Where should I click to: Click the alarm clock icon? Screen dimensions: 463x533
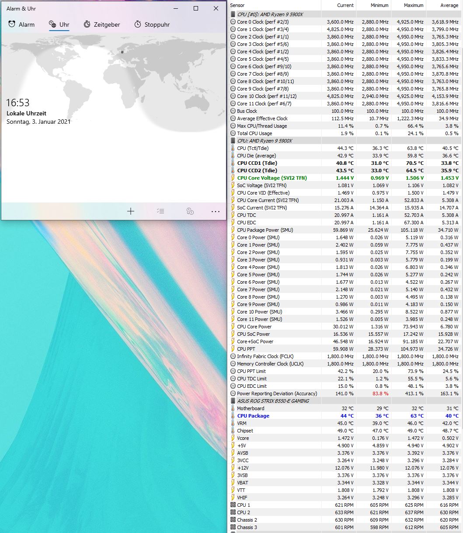[12, 24]
